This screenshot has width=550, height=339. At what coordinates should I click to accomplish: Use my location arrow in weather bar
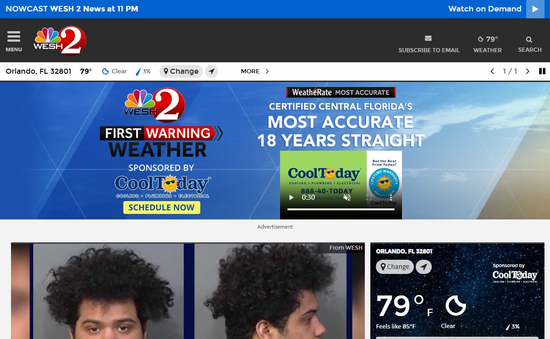click(211, 71)
